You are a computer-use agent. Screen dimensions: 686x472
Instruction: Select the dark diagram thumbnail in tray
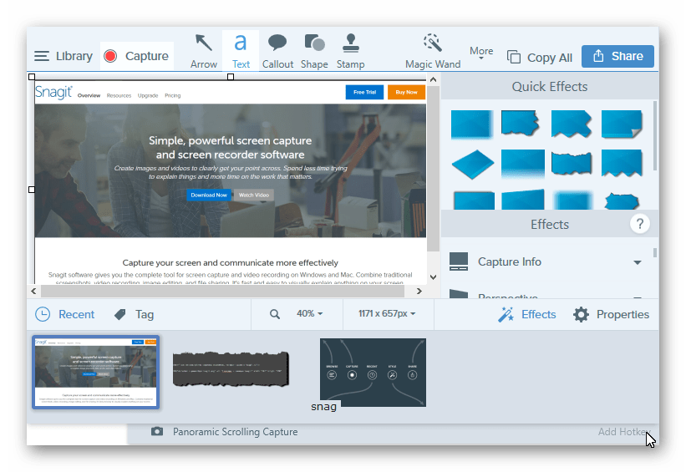click(x=373, y=372)
